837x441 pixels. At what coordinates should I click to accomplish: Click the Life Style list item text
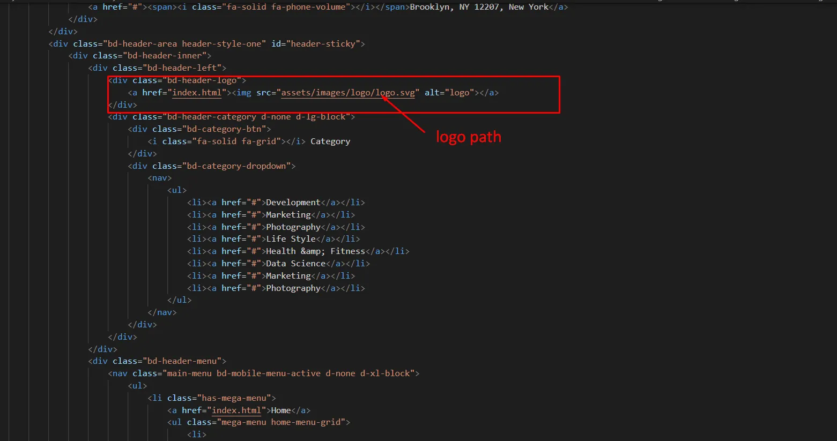click(291, 239)
